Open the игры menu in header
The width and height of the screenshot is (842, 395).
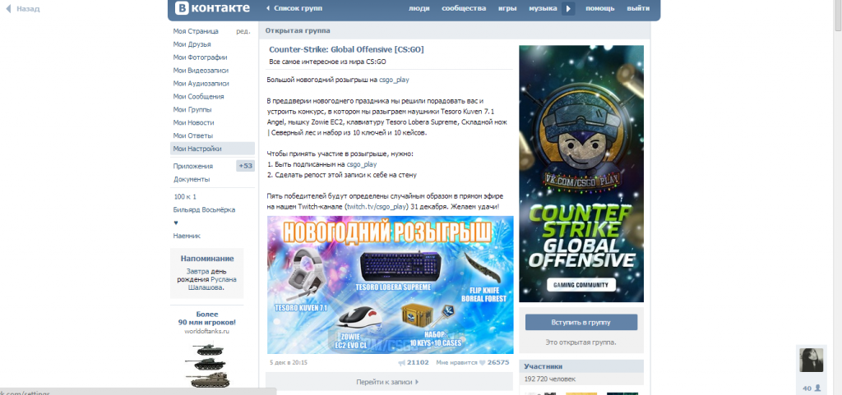click(x=507, y=9)
